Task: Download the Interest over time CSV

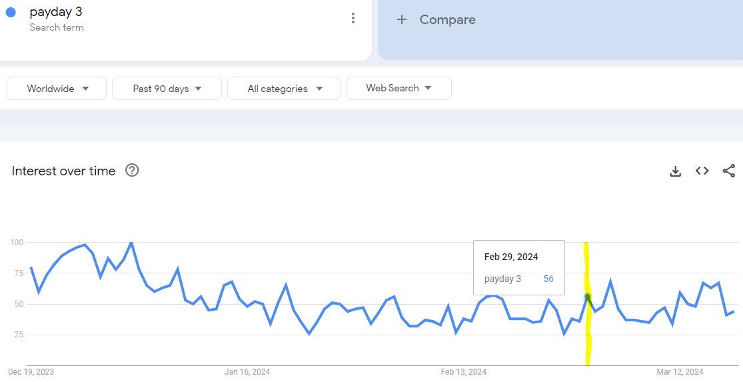Action: pyautogui.click(x=675, y=171)
